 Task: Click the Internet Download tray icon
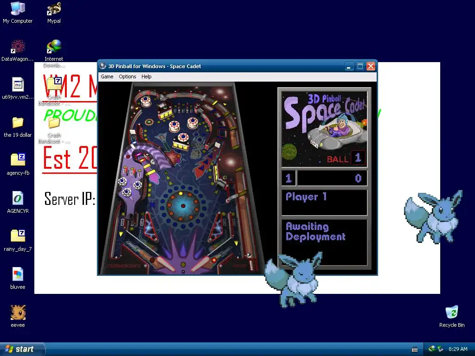(x=432, y=349)
